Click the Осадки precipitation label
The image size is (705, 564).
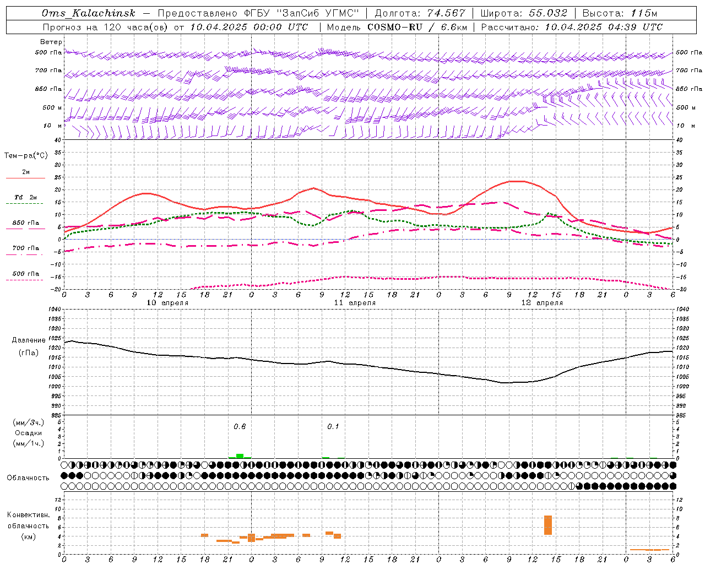coord(28,433)
